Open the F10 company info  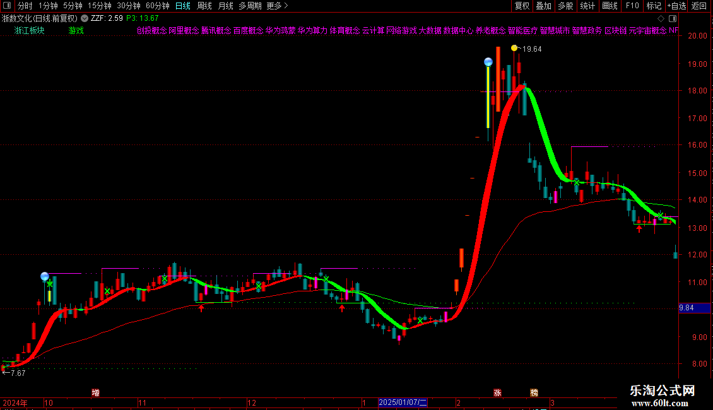coord(632,6)
